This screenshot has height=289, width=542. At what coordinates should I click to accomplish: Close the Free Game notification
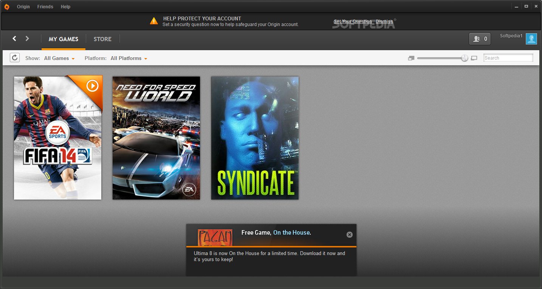click(350, 235)
